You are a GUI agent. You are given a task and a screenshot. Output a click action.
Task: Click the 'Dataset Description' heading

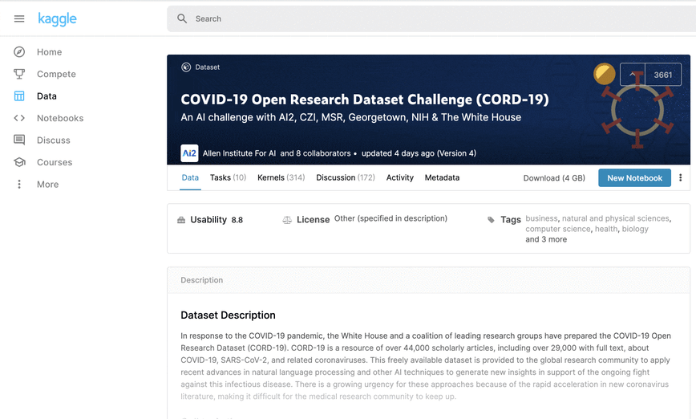tap(228, 315)
